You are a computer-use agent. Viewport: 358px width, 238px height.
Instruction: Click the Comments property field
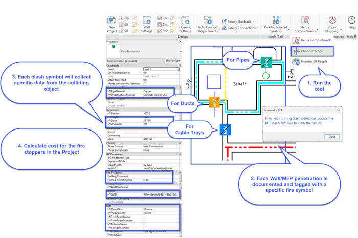coord(161,136)
